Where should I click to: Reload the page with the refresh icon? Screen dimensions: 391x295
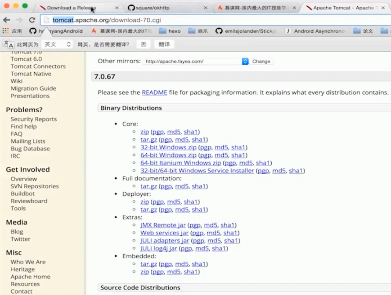(x=32, y=20)
